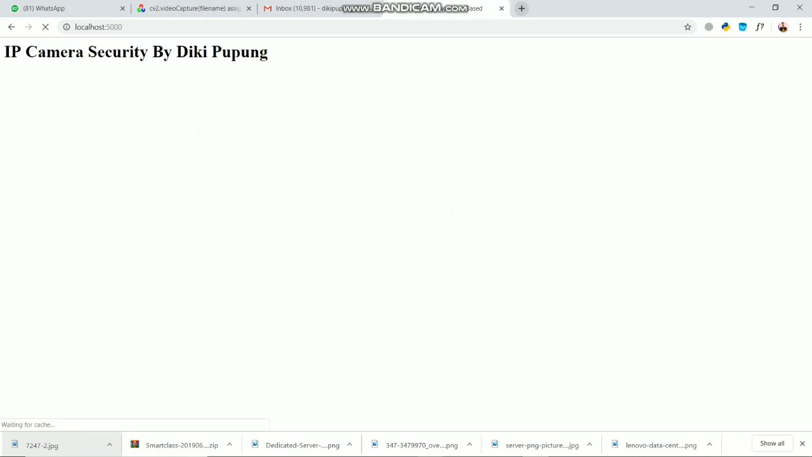
Task: Open the Python extension icon
Action: 726,27
